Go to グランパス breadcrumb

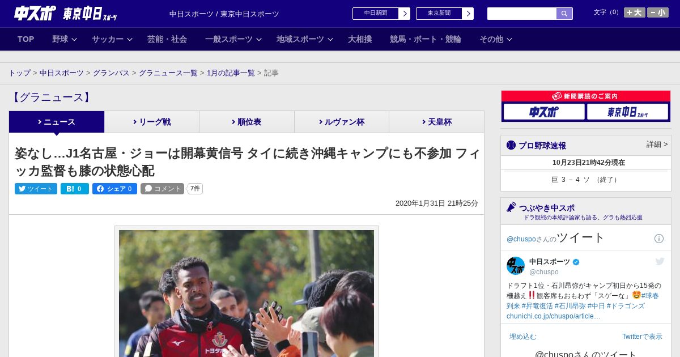pyautogui.click(x=111, y=73)
